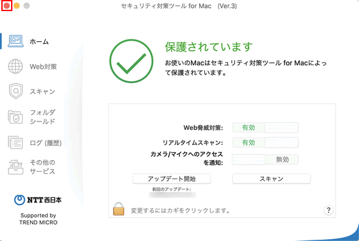Go to the ログ (履歴) sidebar label
This screenshot has height=241, width=359.
pos(46,143)
